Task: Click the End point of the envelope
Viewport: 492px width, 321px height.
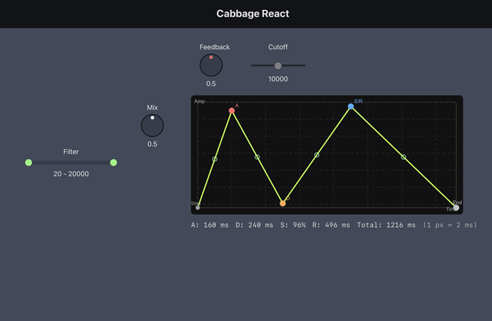Action: 456,208
